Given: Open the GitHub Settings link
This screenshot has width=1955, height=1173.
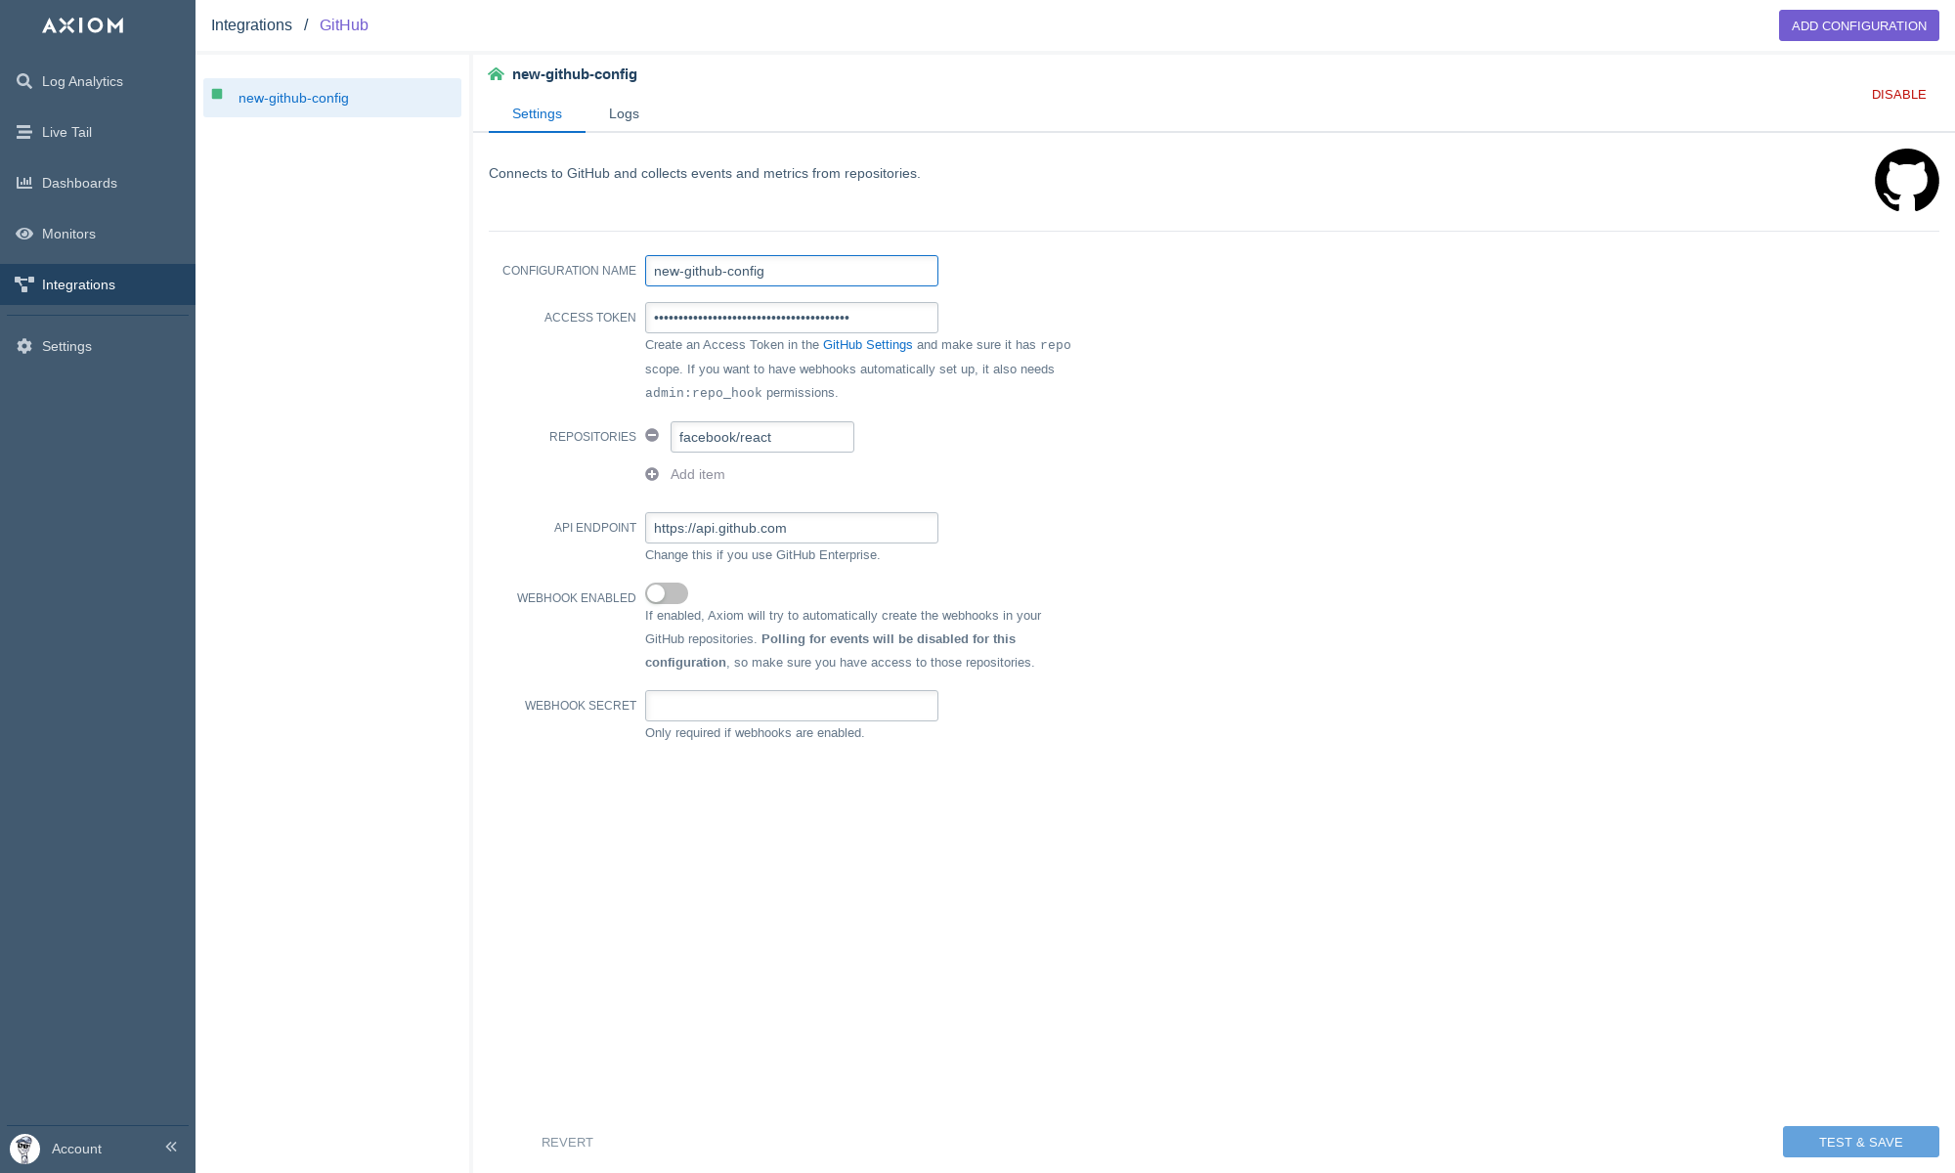Looking at the screenshot, I should (867, 345).
